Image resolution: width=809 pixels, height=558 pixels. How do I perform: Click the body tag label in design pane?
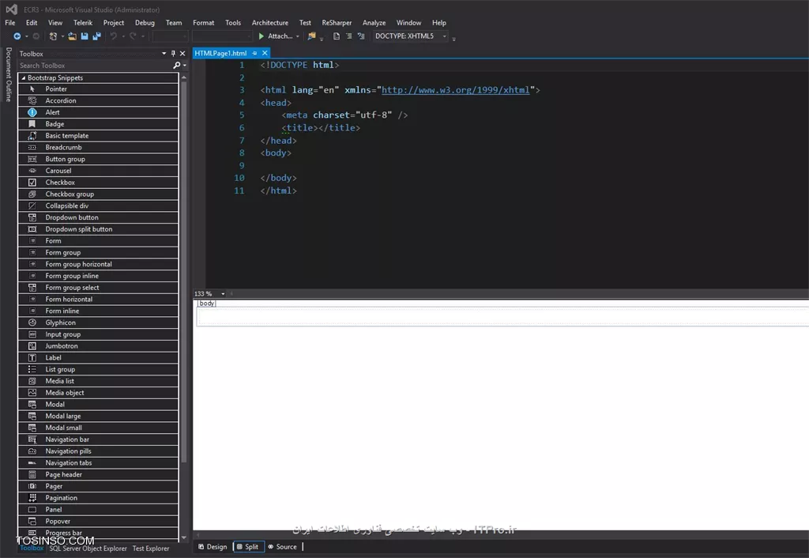click(206, 304)
